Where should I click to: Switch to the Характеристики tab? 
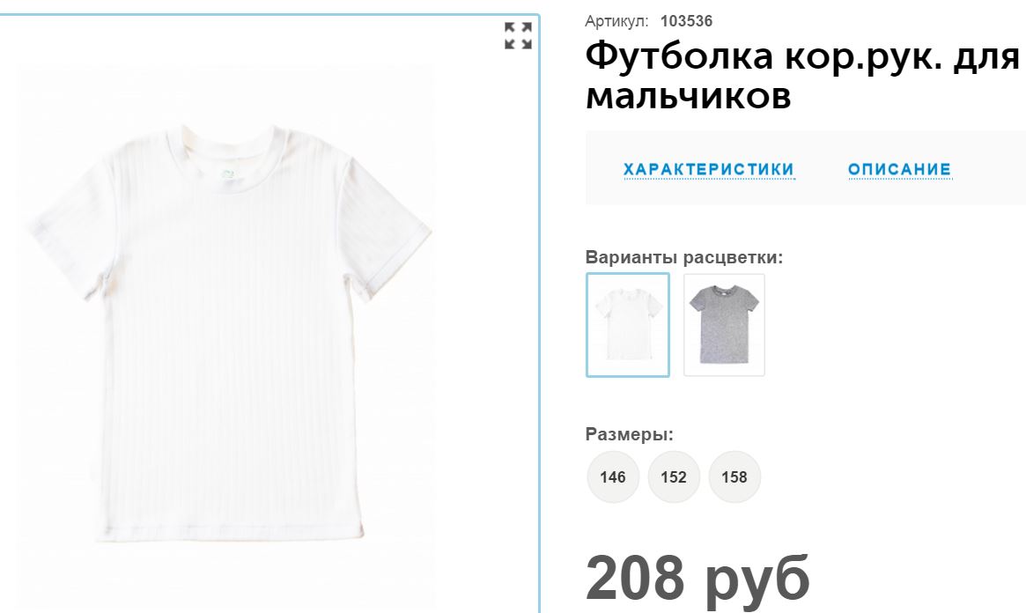coord(709,169)
